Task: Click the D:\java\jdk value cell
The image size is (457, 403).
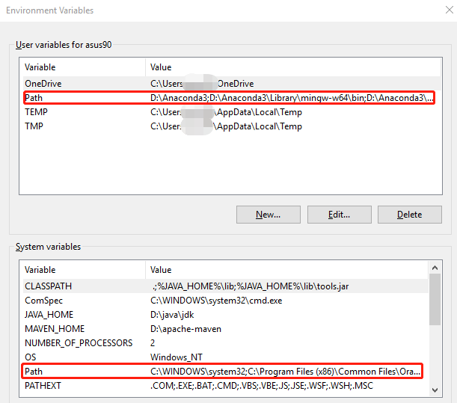Action: pos(172,315)
